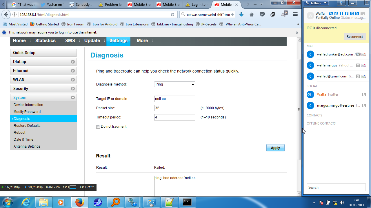
Task: Launch Internet Explorer from taskbar
Action: point(26,202)
